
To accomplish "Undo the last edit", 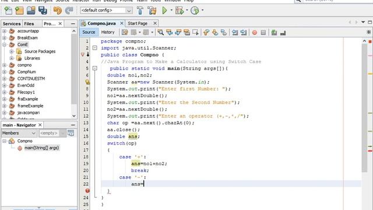I will pos(57,10).
